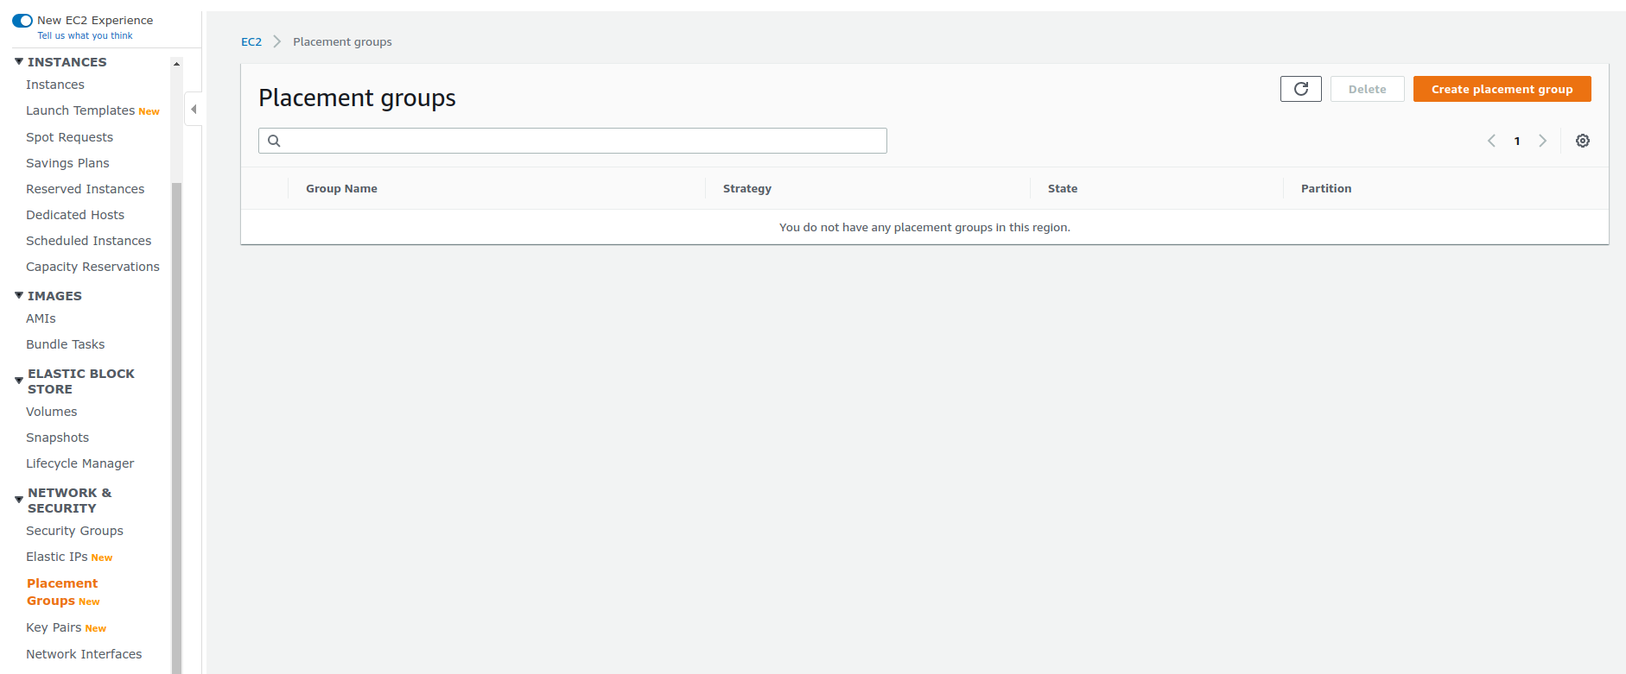1626x674 pixels.
Task: Sort by Partition column header
Action: (1326, 188)
